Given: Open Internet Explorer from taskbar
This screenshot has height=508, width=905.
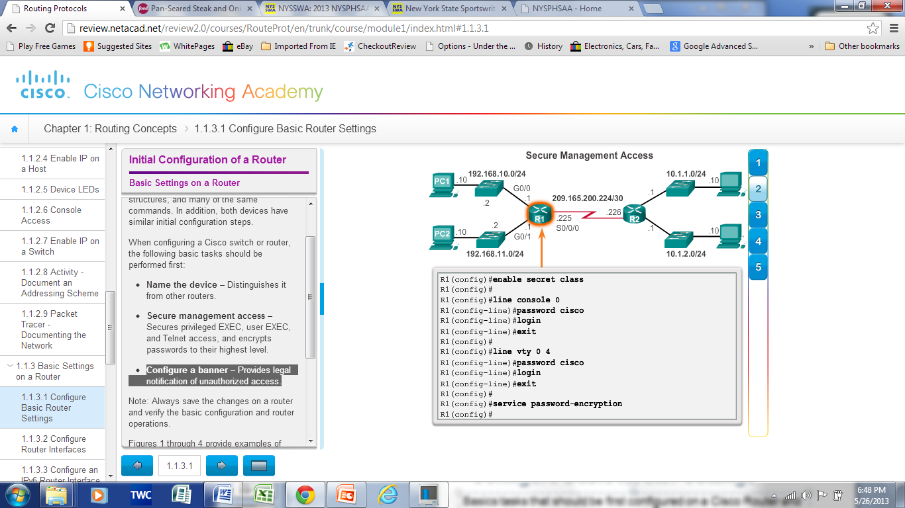Looking at the screenshot, I should pyautogui.click(x=388, y=495).
